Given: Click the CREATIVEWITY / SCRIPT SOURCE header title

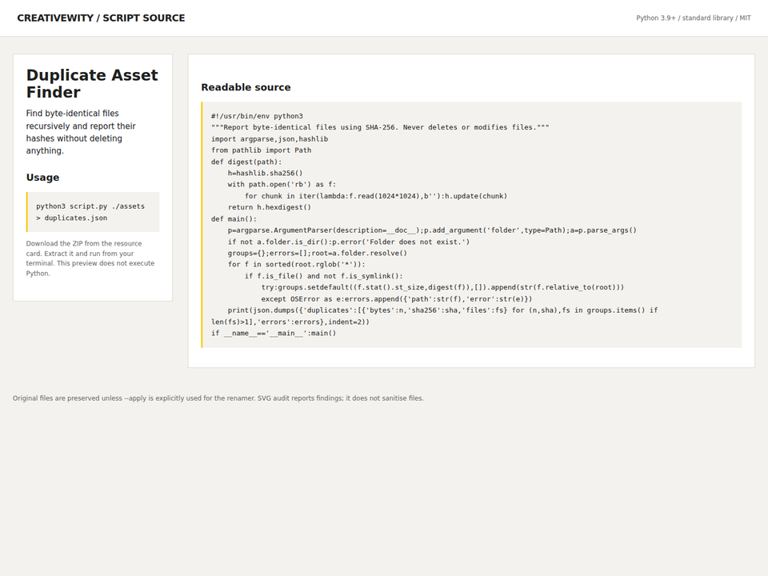Looking at the screenshot, I should coord(101,18).
